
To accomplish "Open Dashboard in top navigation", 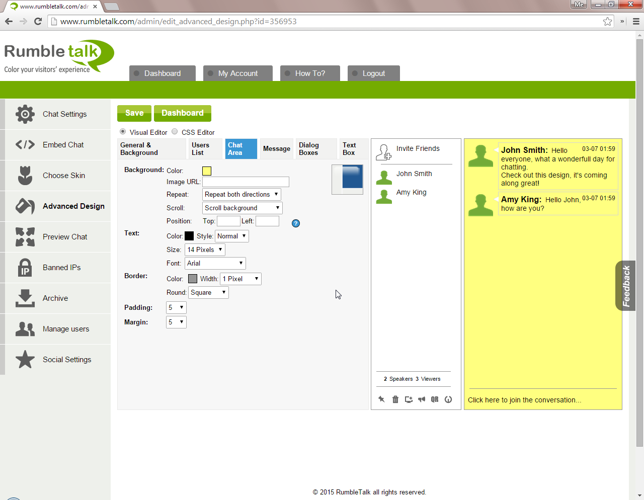I will pyautogui.click(x=163, y=73).
